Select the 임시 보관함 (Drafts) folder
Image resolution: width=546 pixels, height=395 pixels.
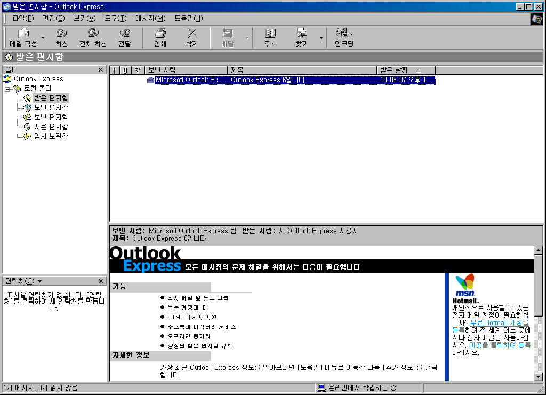pos(51,136)
